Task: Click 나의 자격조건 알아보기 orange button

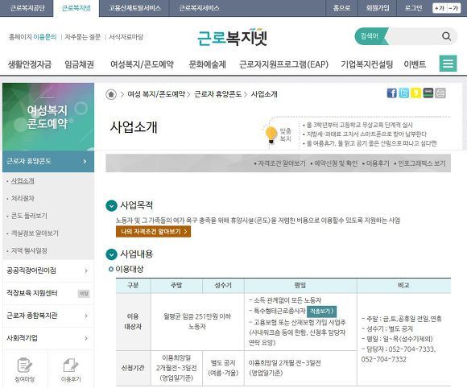Action: tap(153, 232)
